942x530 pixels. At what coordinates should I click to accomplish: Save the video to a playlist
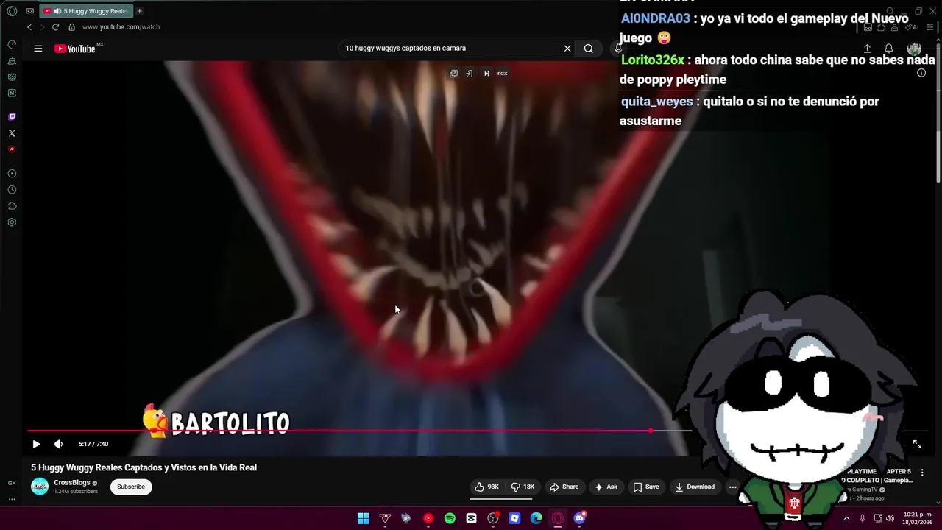(645, 487)
